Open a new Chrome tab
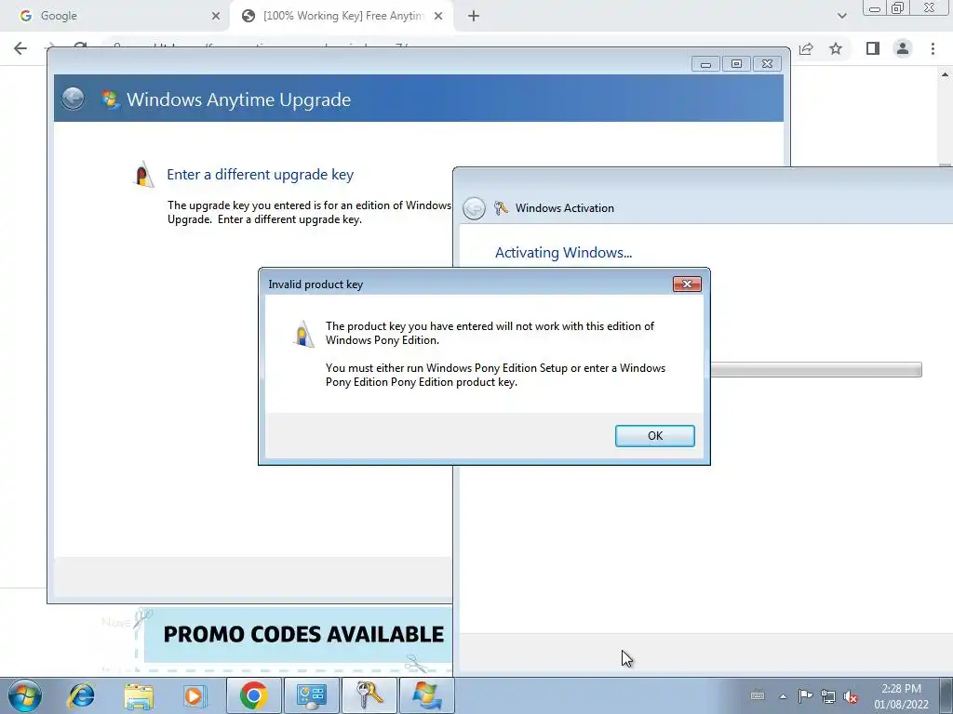 [474, 17]
